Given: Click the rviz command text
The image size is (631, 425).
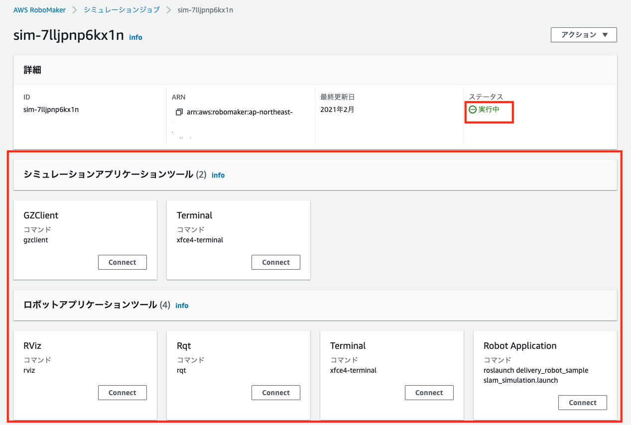Looking at the screenshot, I should 29,370.
